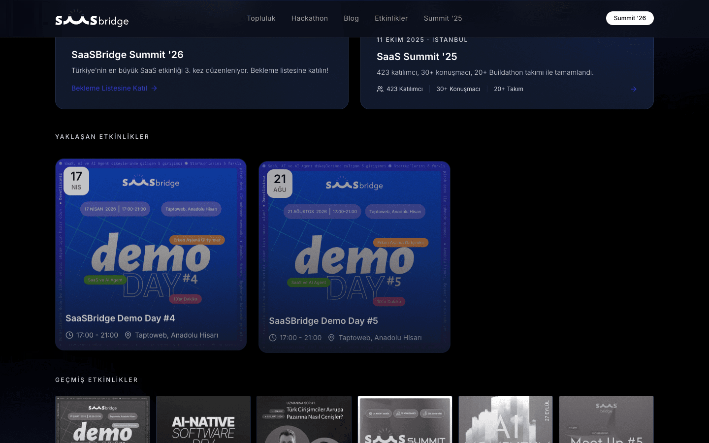Screen dimensions: 709x443
Task: Click the clock icon on the Demo Day #4 card
Action: point(69,335)
